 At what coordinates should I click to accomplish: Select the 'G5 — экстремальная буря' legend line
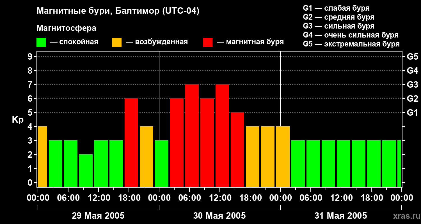pyautogui.click(x=351, y=44)
